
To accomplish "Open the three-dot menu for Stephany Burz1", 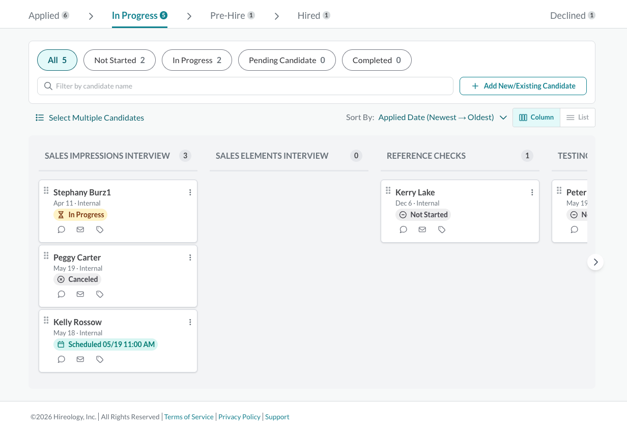I will click(x=190, y=192).
